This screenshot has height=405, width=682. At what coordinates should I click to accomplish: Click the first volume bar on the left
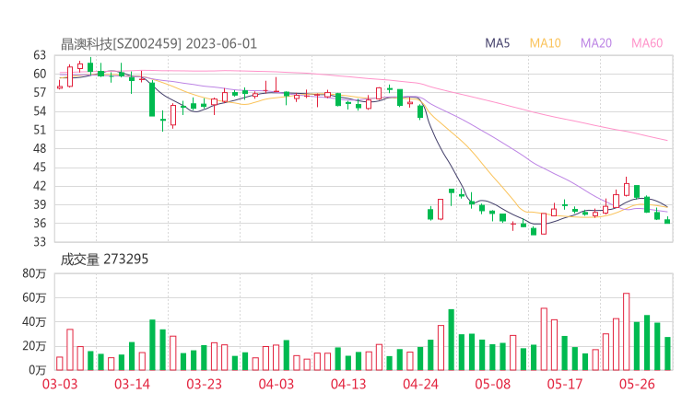(60, 363)
